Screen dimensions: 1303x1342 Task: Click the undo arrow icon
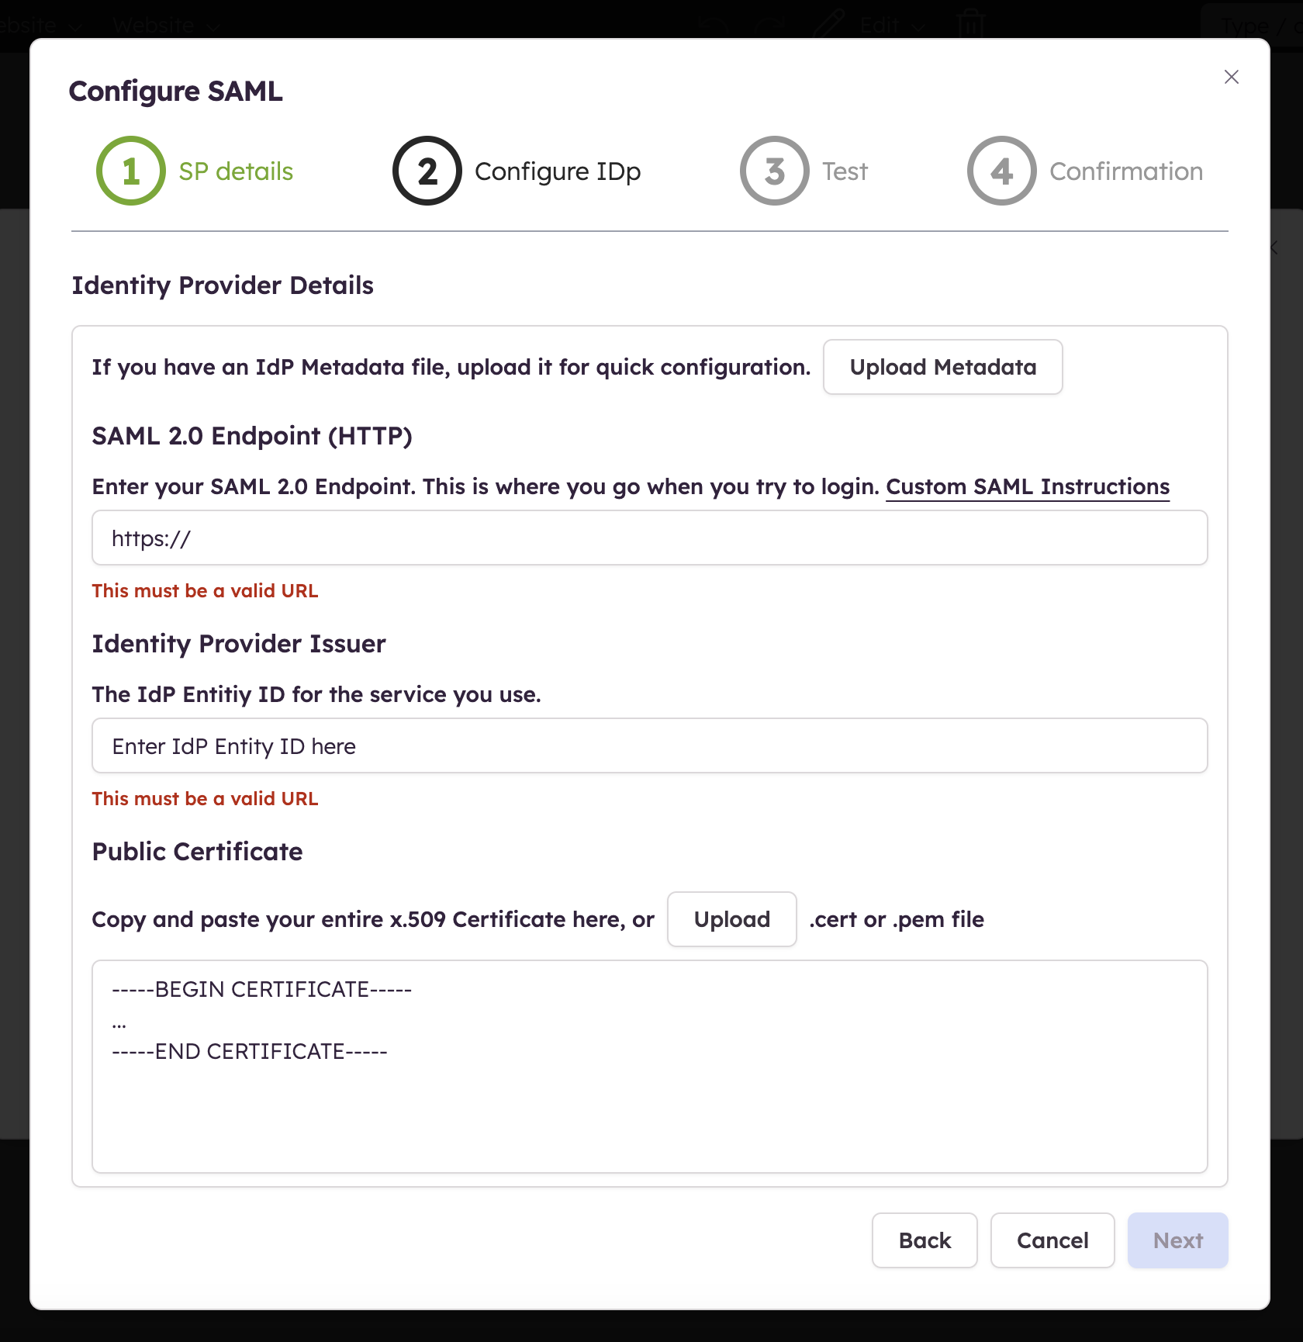click(714, 23)
